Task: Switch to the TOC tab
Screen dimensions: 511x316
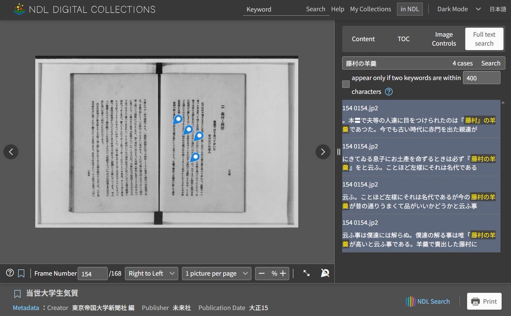Action: [404, 39]
